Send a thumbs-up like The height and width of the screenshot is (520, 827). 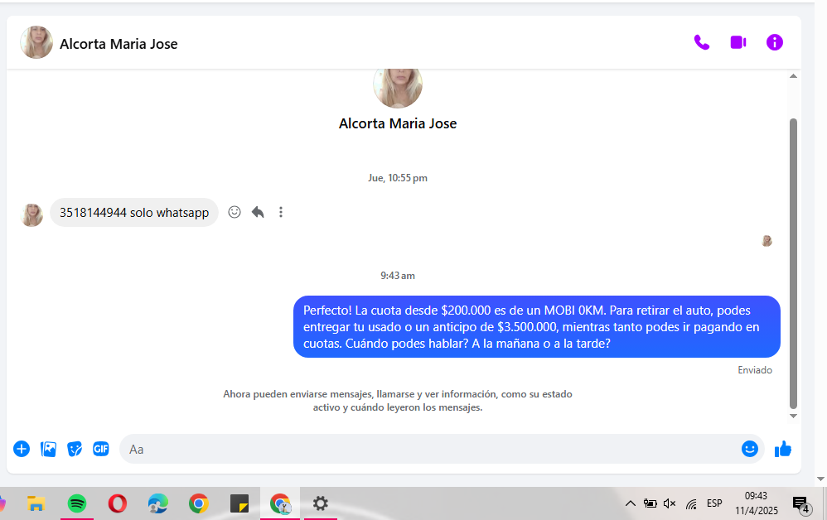tap(782, 449)
